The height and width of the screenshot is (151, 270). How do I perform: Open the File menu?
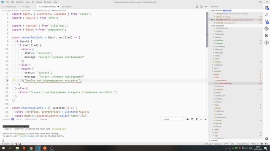coord(7,2)
